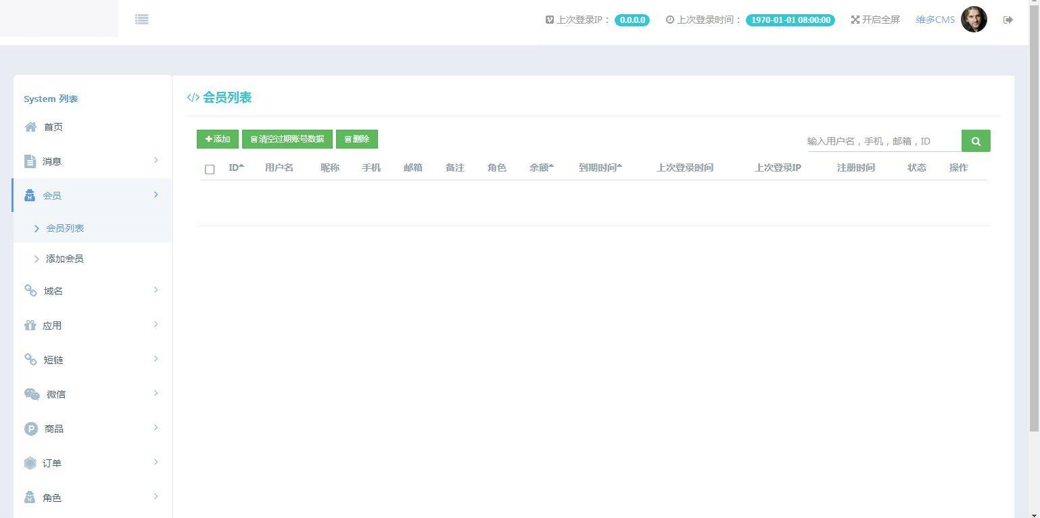
Task: Click the 清空过期账号数据 button
Action: [x=287, y=138]
